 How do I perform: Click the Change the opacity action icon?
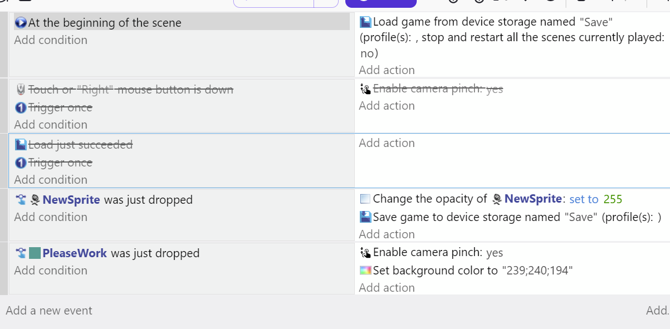click(x=365, y=199)
